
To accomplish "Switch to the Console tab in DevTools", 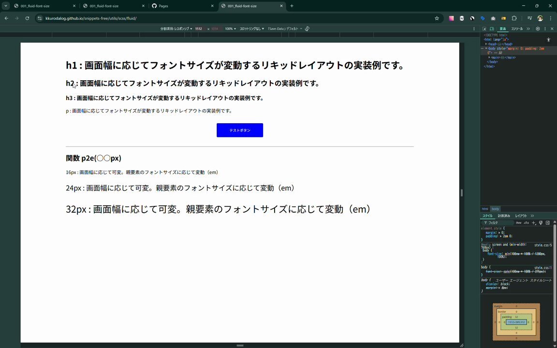I will pos(517,29).
